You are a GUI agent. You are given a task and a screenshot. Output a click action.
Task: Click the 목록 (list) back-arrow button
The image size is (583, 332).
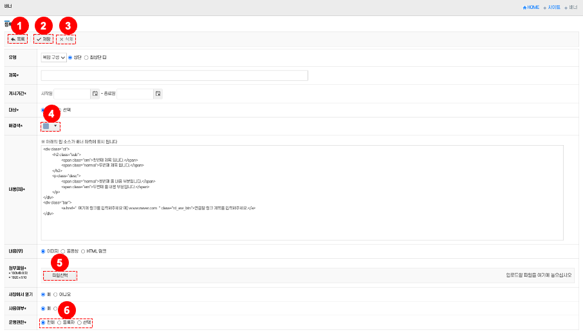(18, 39)
